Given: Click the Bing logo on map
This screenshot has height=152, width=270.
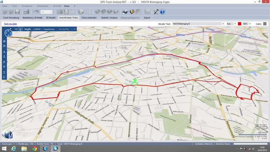Looking at the screenshot, I should 21,134.
